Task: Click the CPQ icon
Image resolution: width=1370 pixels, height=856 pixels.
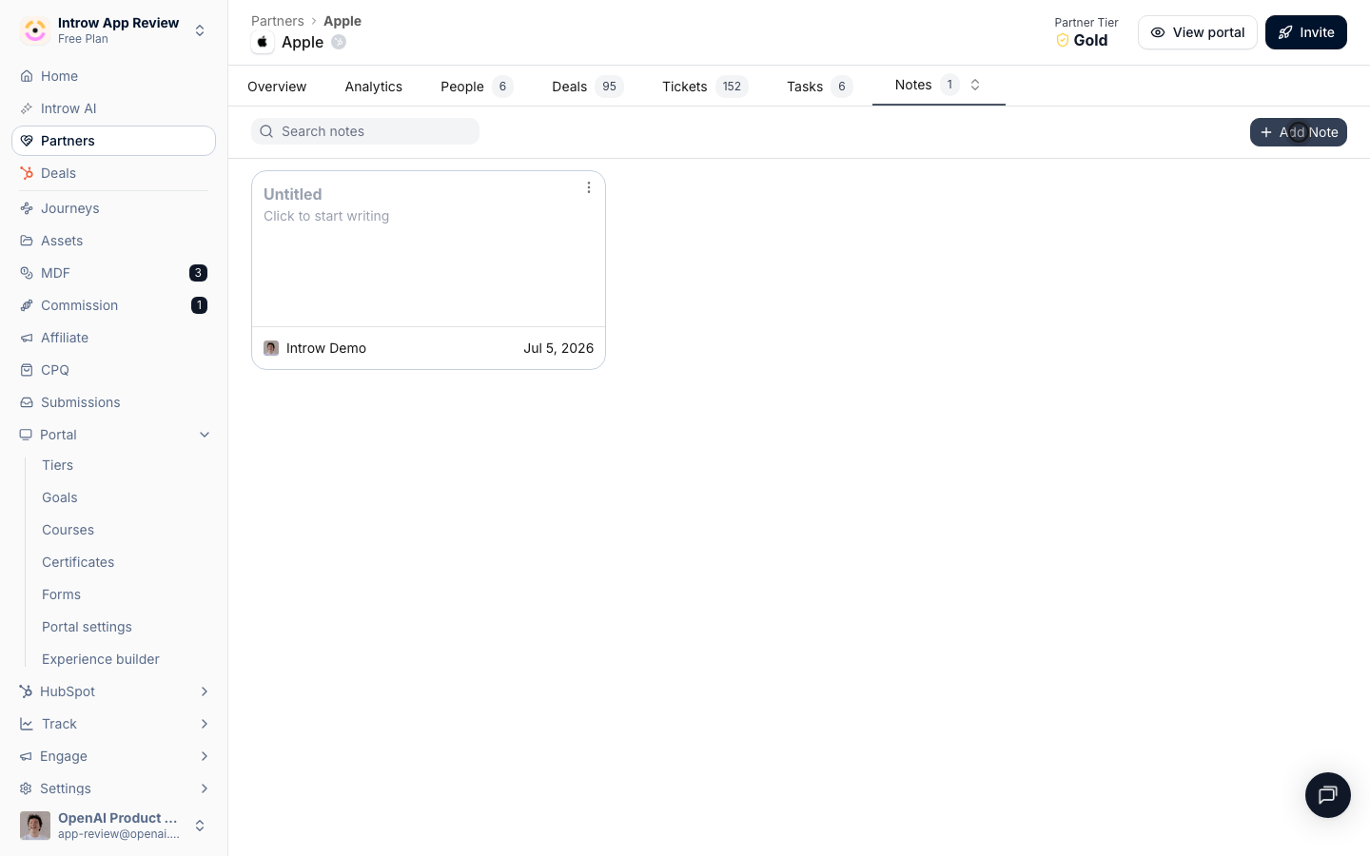Action: pos(27,370)
